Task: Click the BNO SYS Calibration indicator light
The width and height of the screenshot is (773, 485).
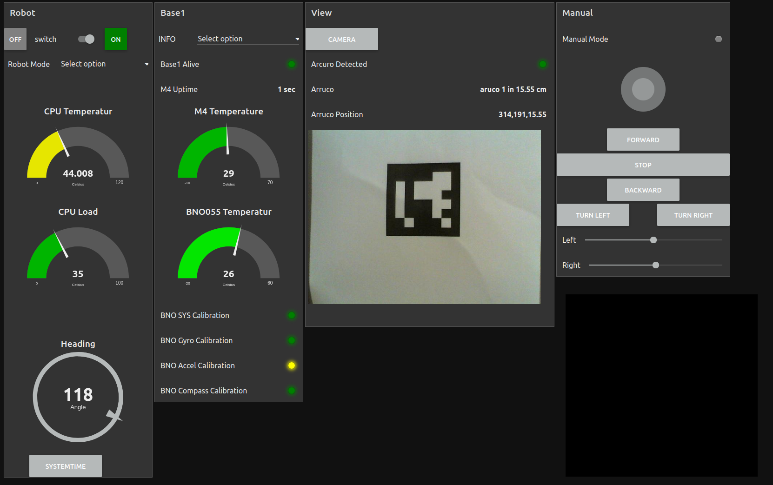Action: pos(292,315)
